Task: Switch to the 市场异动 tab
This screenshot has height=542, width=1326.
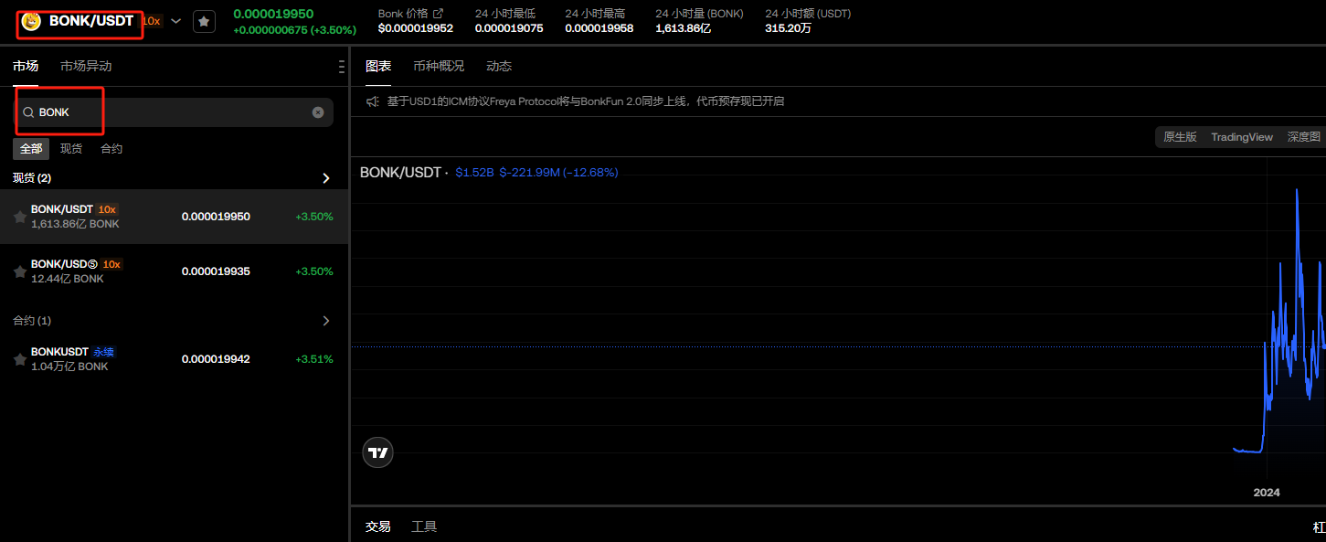Action: (86, 66)
